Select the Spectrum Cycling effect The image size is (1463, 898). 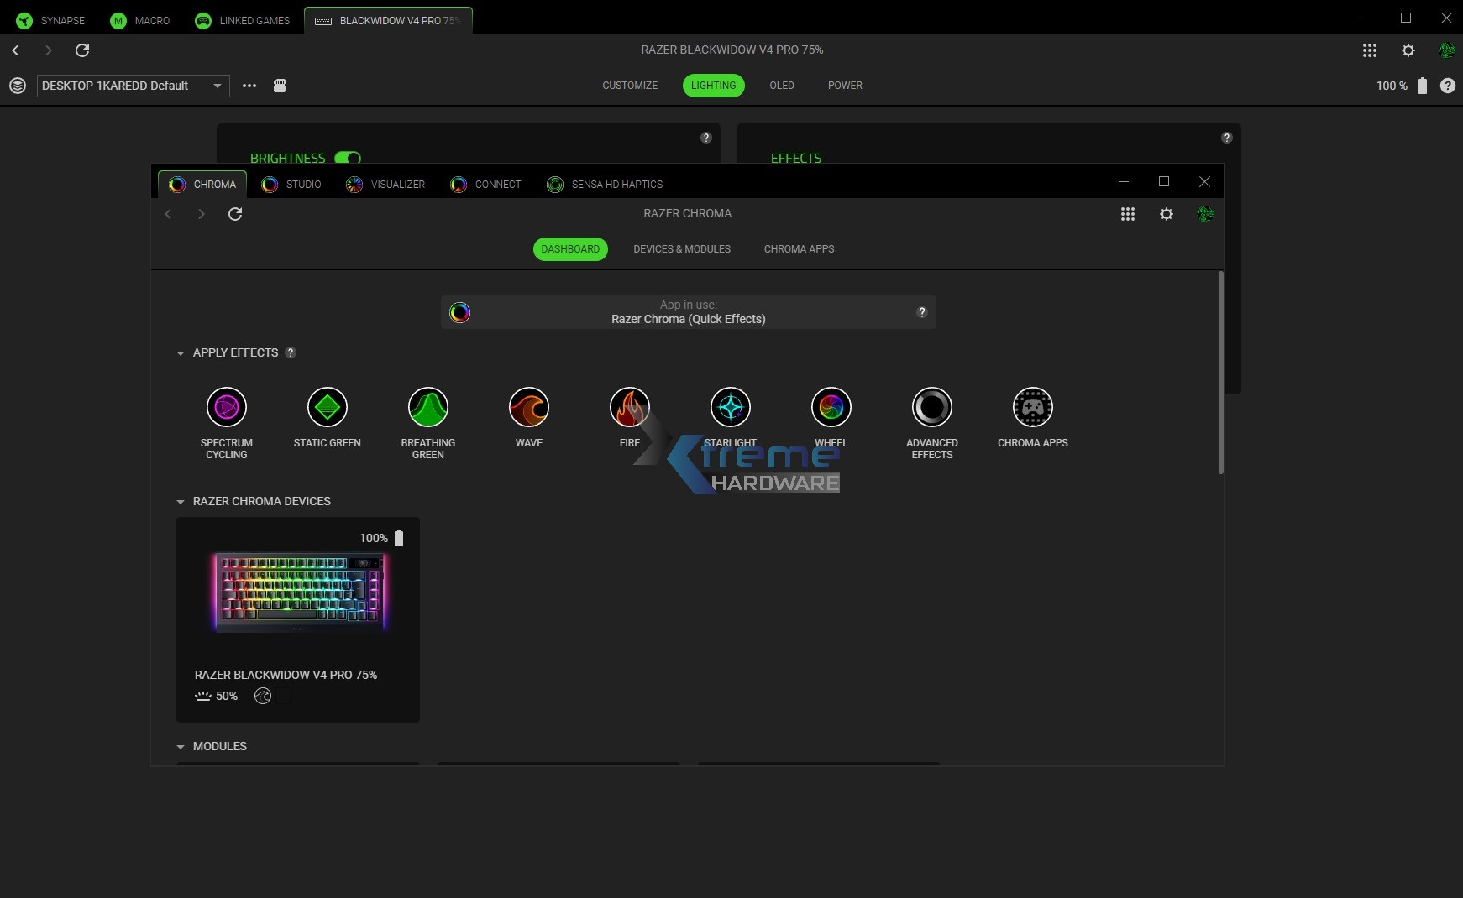[x=227, y=408]
